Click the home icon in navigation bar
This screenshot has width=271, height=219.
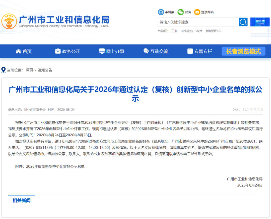click(18, 51)
